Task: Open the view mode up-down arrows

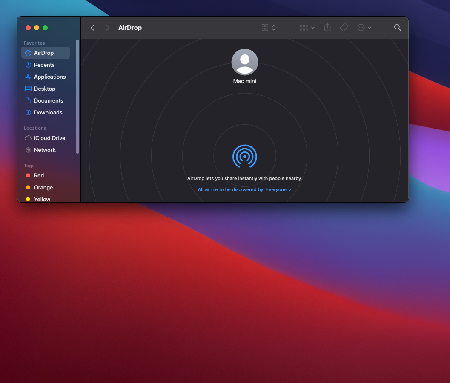Action: tap(274, 28)
